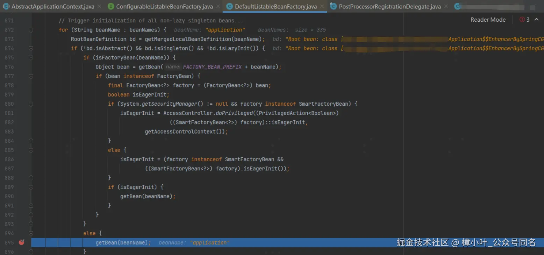Viewport: 544px width, 255px height.
Task: Collapse the else block at line 894
Action: click(31, 233)
